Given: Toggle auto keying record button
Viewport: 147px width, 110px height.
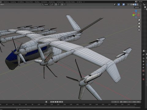Looking at the screenshot, I should tap(46, 102).
